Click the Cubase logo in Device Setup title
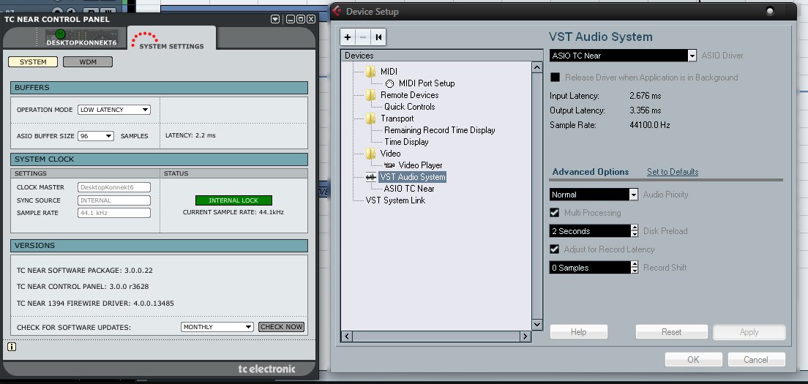The image size is (808, 384). (337, 11)
